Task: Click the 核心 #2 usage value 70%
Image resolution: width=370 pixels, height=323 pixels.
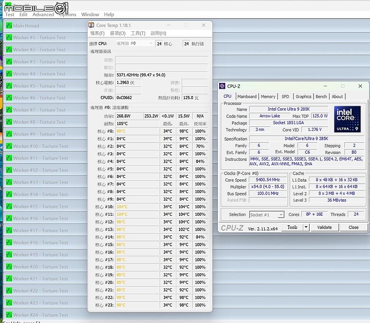Action: (x=200, y=146)
